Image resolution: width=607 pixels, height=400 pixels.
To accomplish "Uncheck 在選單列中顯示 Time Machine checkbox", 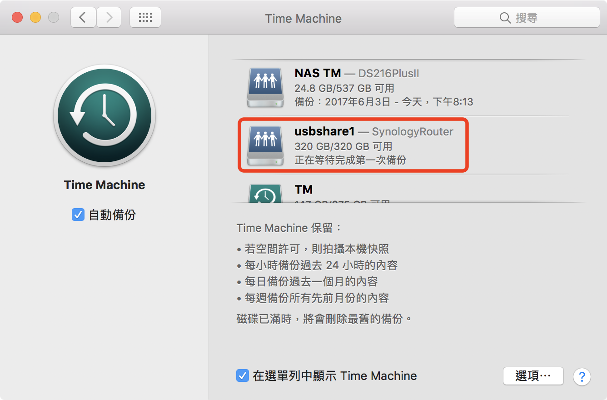I will [x=242, y=375].
